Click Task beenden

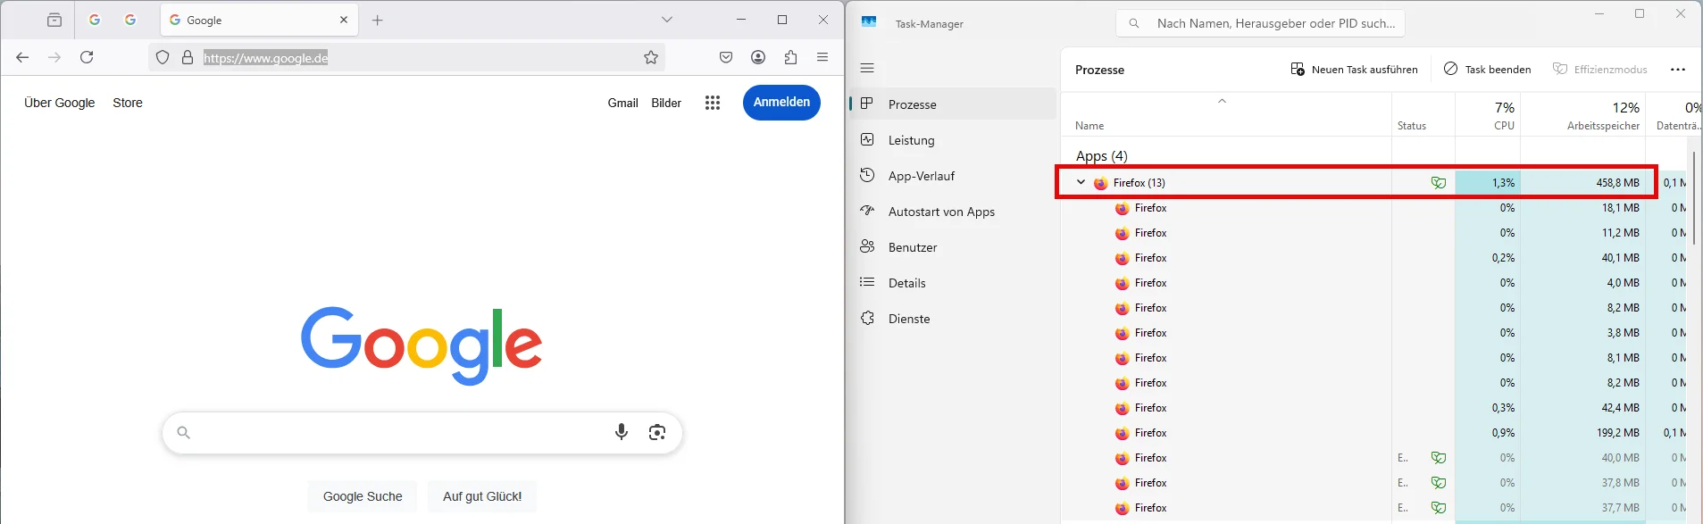coord(1487,70)
